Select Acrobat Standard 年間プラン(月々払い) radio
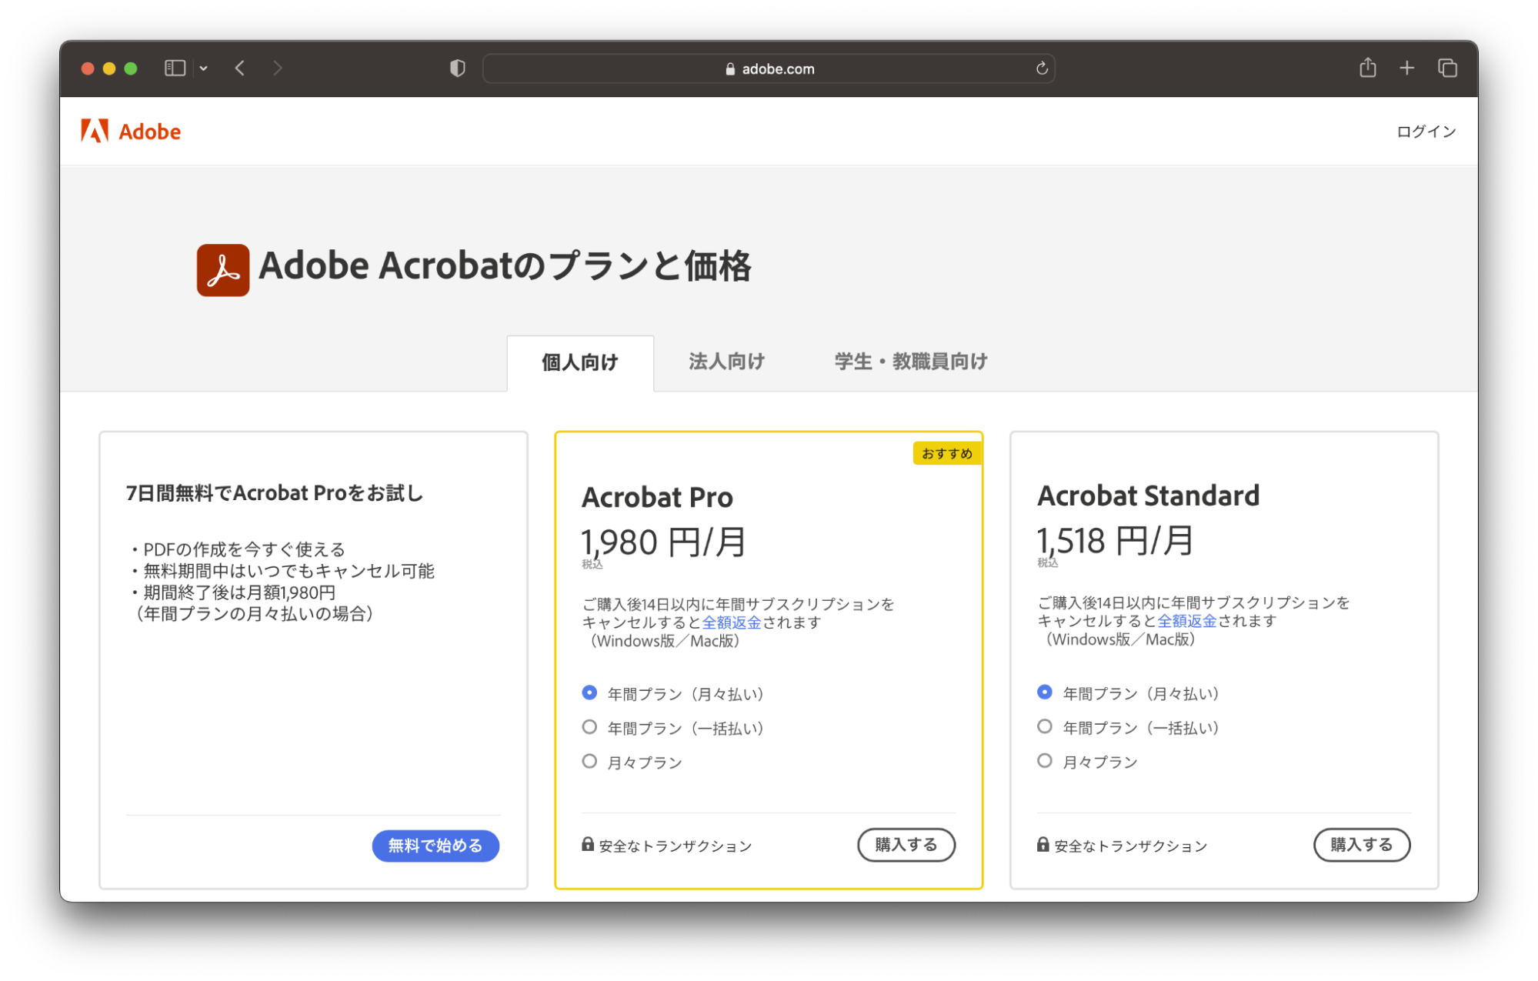Viewport: 1538px width, 981px height. 1045,692
